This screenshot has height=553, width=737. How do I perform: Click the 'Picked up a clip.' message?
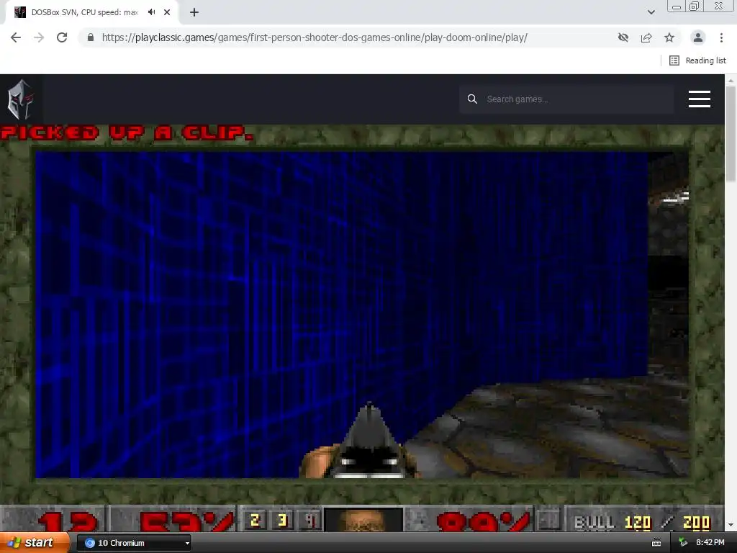(x=127, y=133)
